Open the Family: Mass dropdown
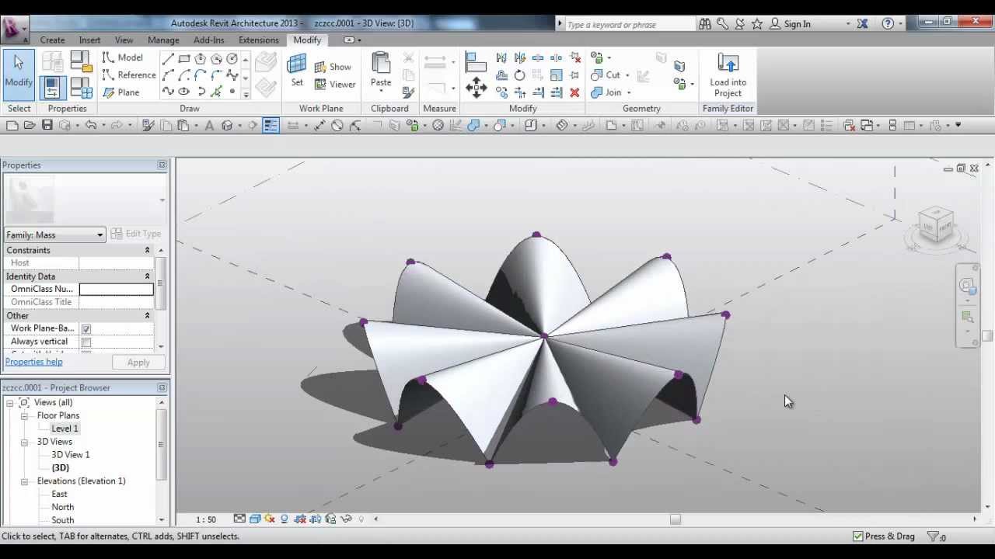Viewport: 995px width, 559px height. pyautogui.click(x=54, y=234)
